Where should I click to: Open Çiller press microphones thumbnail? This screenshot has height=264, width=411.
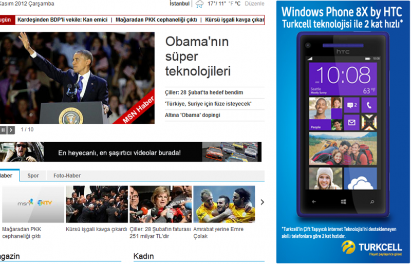(x=160, y=204)
